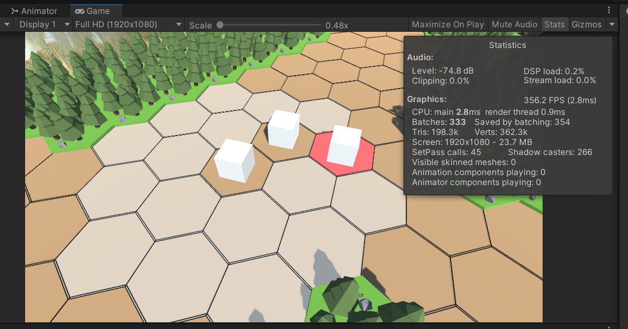This screenshot has height=329, width=628.
Task: Click the 'CPU: main 2.8ms' text
Action: point(446,112)
